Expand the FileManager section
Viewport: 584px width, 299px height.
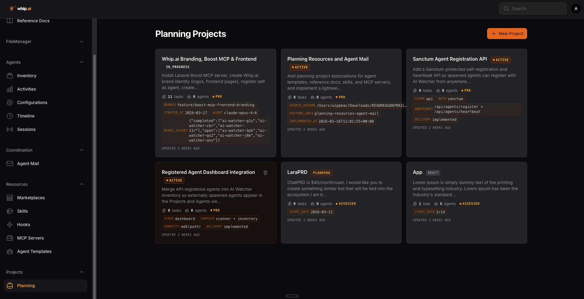pos(81,41)
